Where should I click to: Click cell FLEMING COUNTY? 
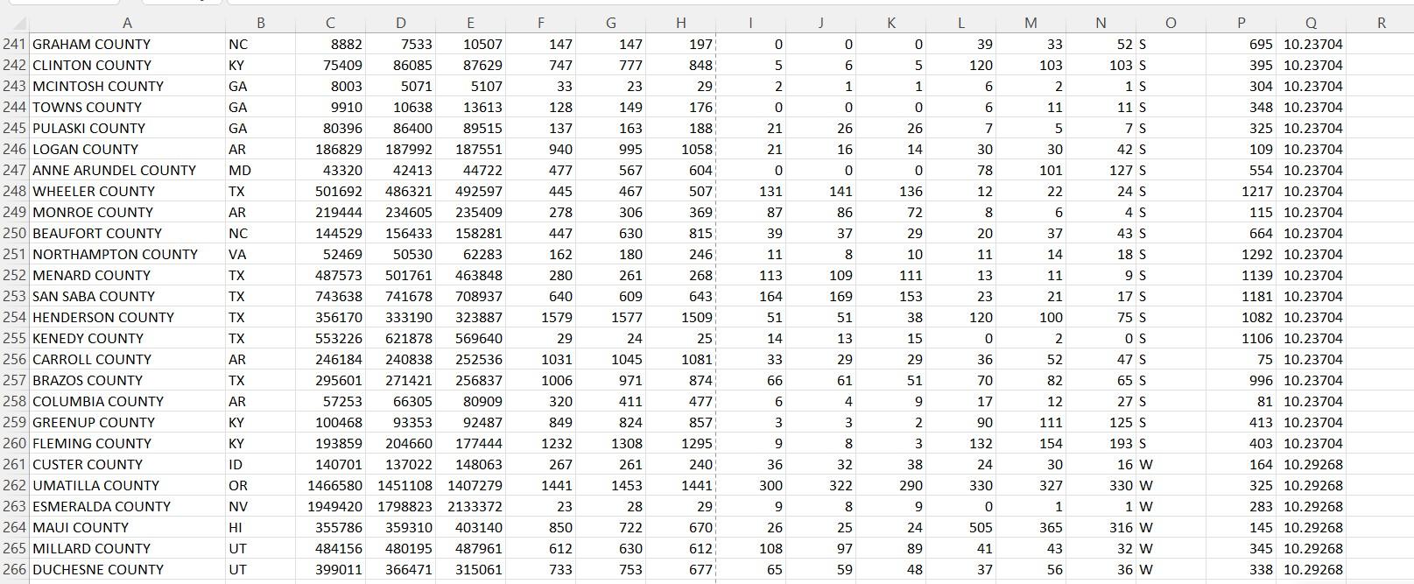[x=127, y=443]
